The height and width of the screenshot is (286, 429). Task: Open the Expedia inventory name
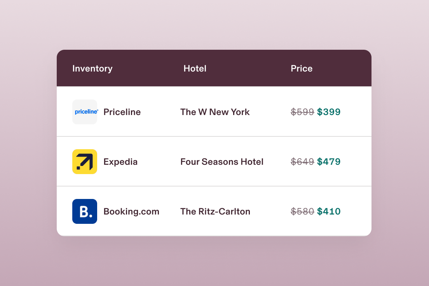pos(120,162)
